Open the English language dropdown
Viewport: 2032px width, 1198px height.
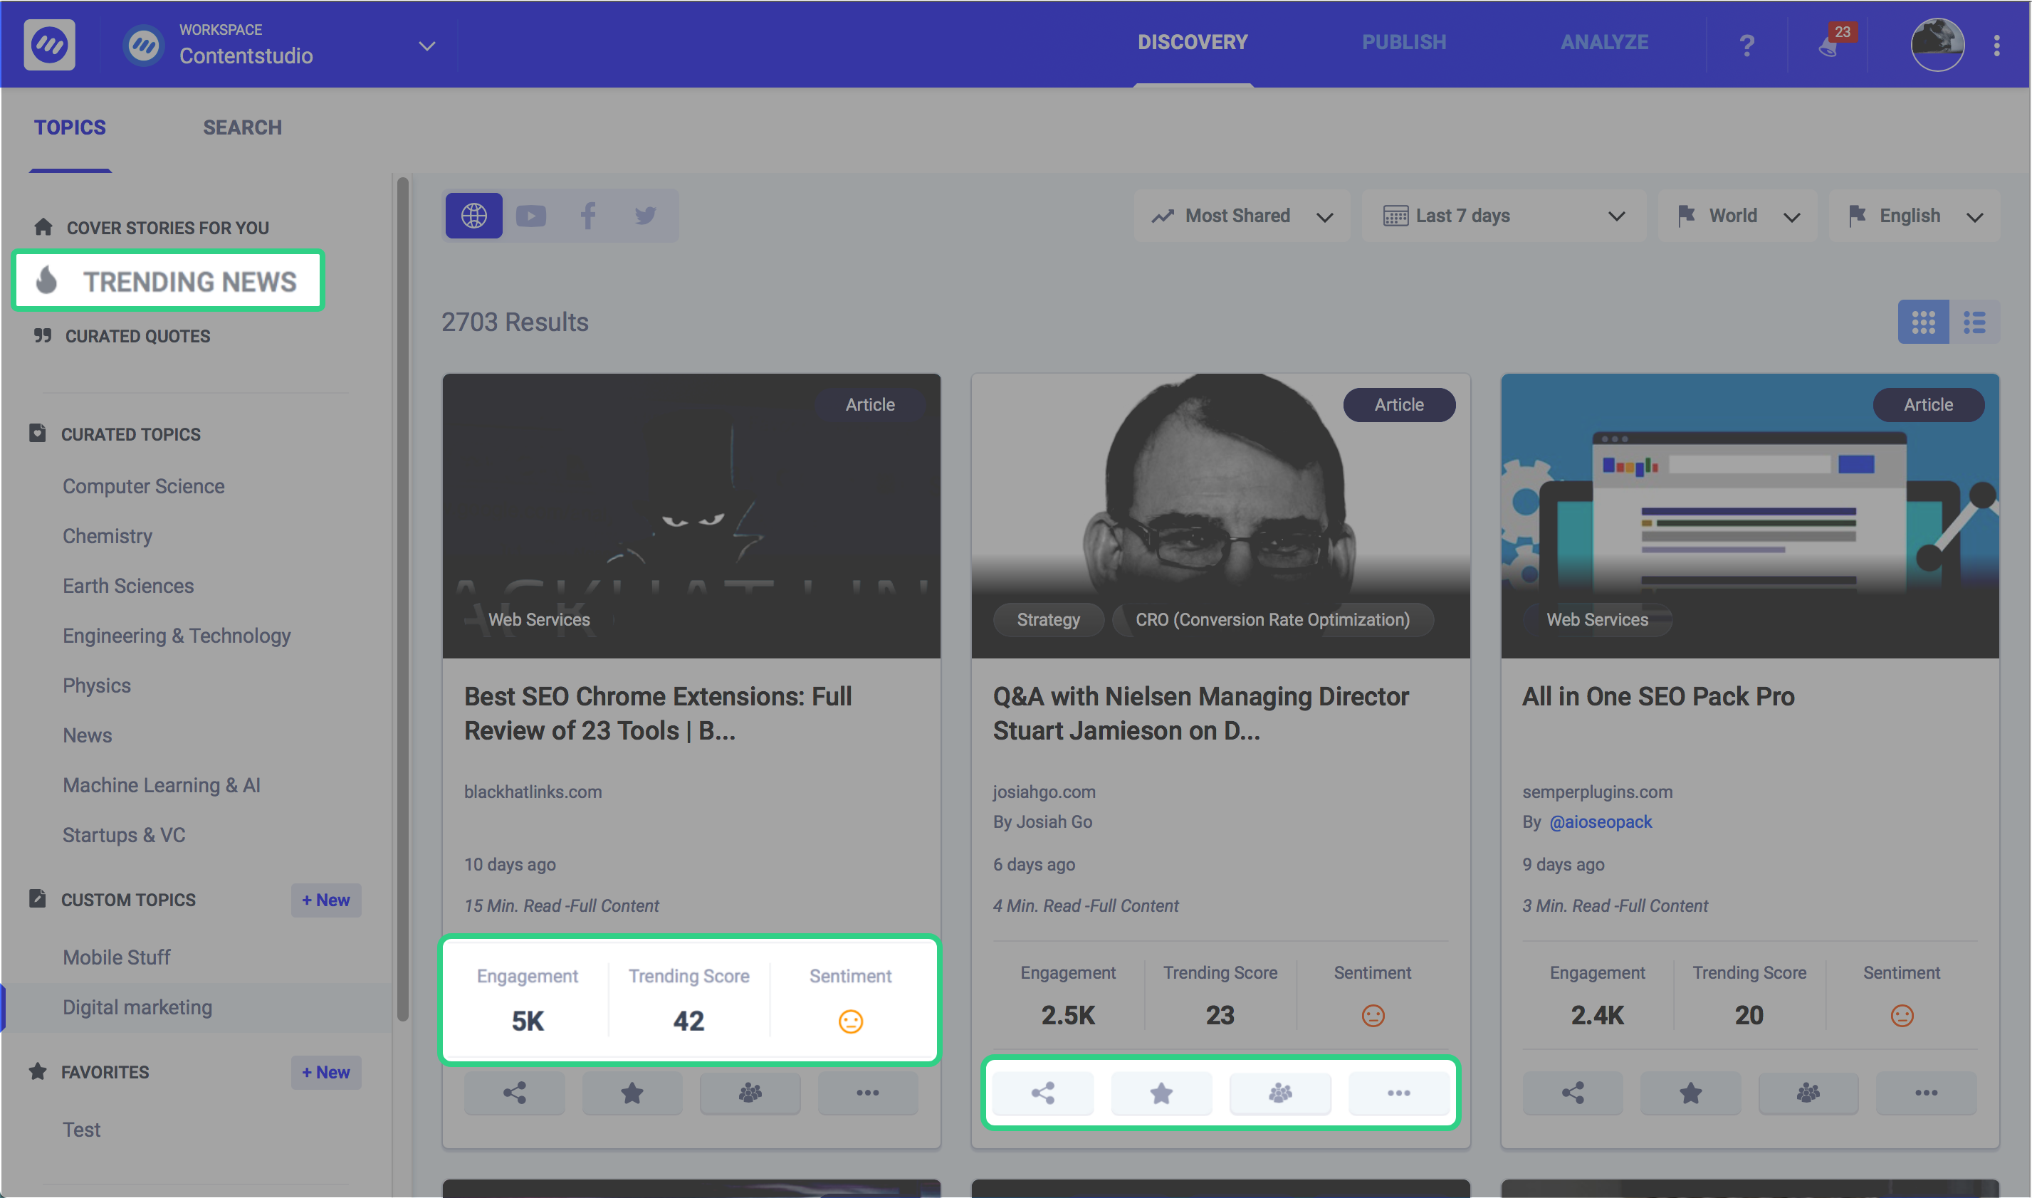pos(1914,216)
